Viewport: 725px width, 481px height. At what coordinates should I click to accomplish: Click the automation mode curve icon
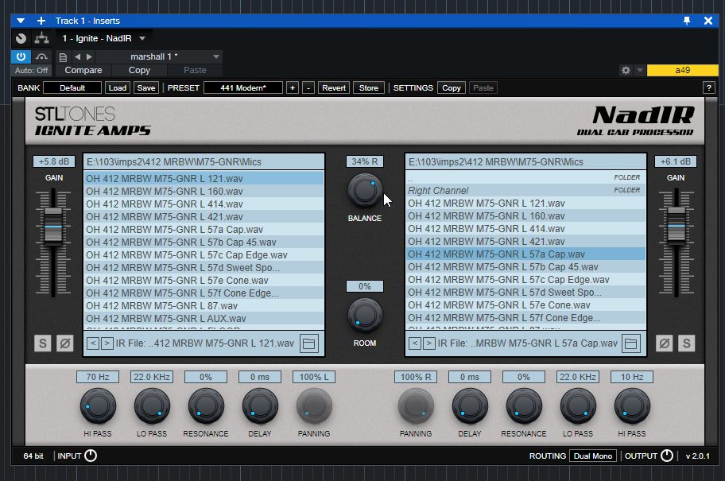pyautogui.click(x=41, y=57)
